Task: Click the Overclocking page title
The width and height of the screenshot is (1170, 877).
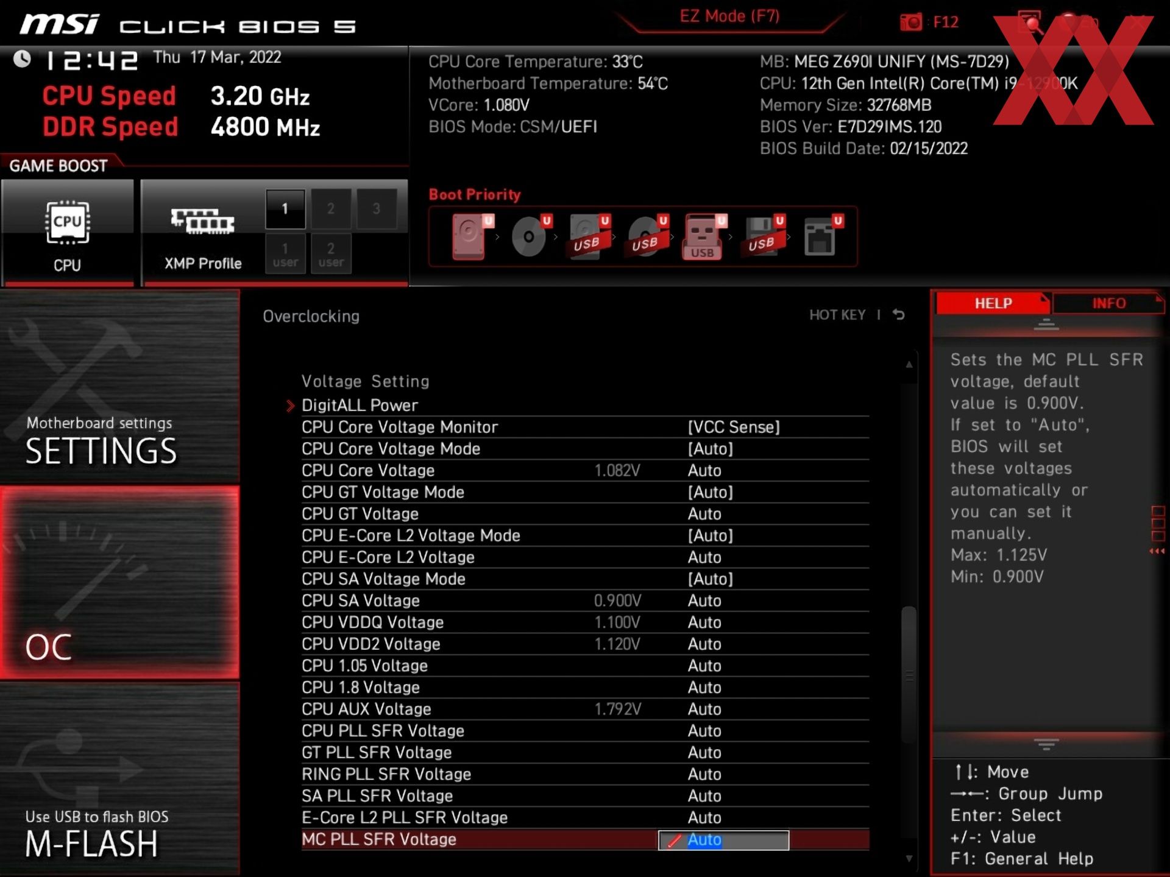Action: (311, 316)
